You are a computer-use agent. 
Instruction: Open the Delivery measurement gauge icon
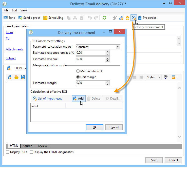[134, 18]
